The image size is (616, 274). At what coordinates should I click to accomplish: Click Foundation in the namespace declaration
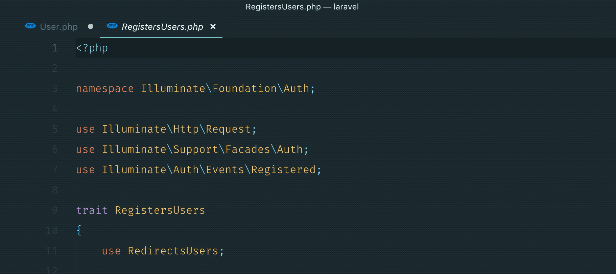point(245,89)
